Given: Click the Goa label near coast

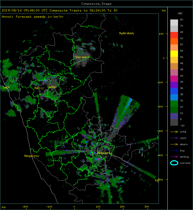Looking at the screenshot, I should click(x=5, y=88).
